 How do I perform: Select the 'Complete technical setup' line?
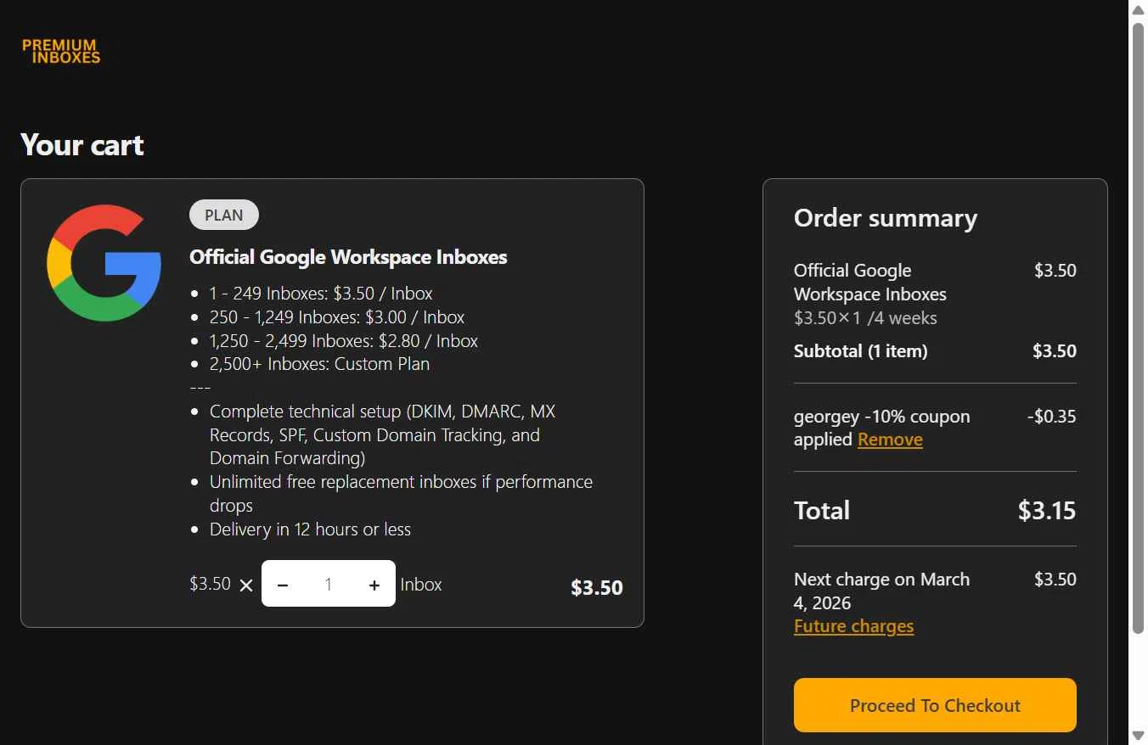point(382,435)
